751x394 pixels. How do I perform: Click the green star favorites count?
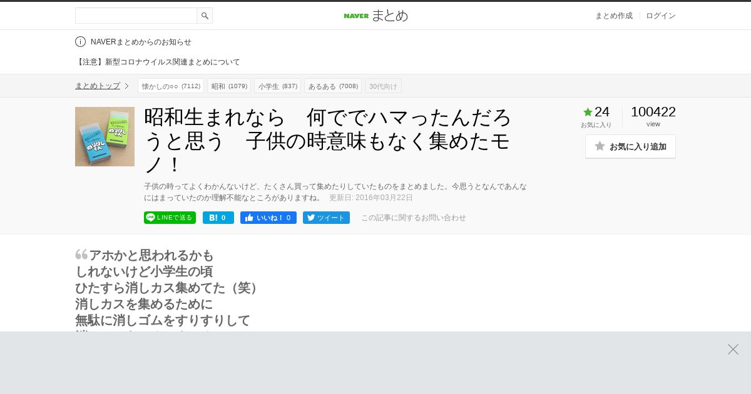point(596,112)
